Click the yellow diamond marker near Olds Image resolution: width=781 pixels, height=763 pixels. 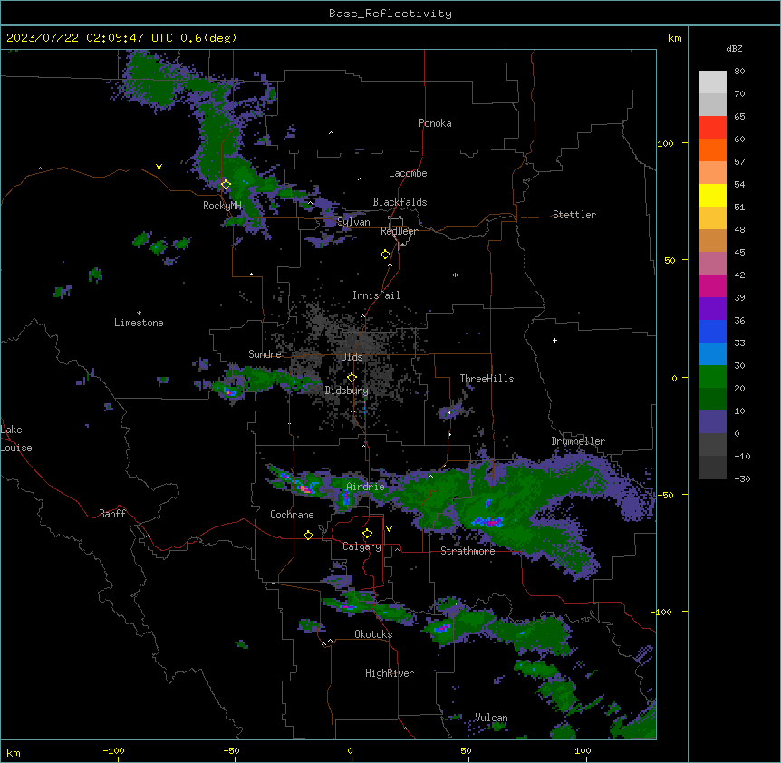click(x=352, y=378)
